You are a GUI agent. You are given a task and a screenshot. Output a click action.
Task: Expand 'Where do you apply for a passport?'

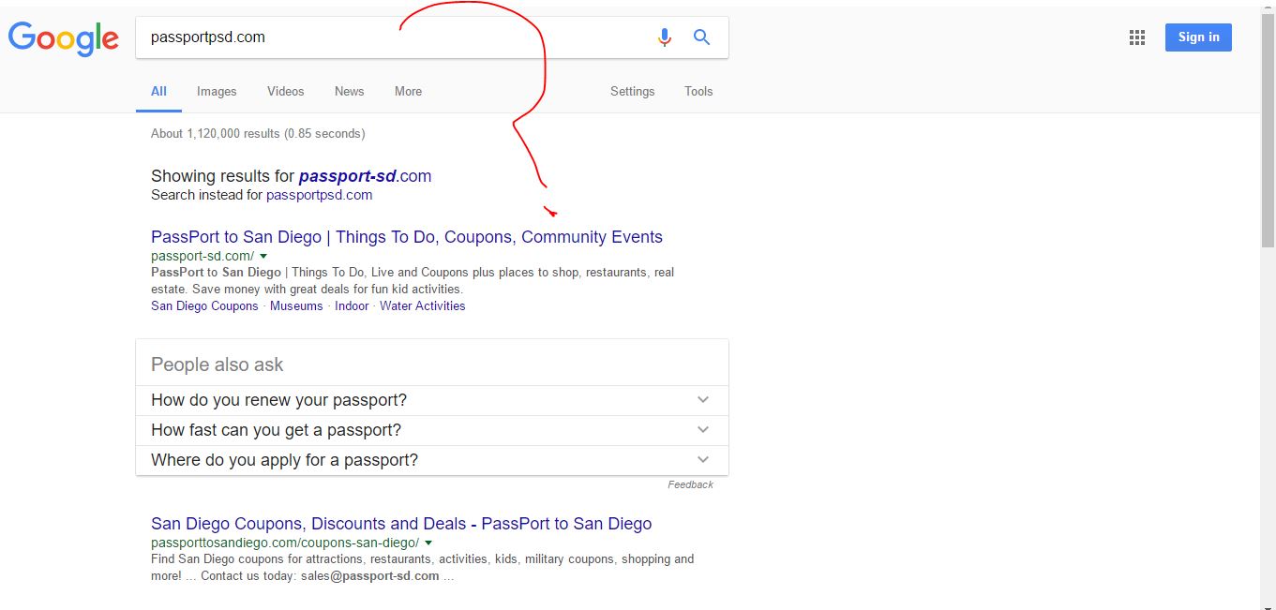(703, 460)
